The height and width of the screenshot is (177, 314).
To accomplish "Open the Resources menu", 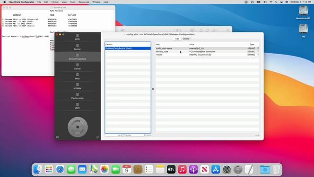I will point(84,2).
